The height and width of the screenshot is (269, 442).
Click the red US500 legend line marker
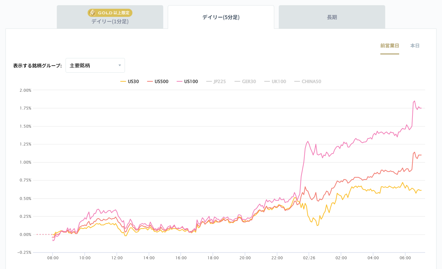click(150, 82)
